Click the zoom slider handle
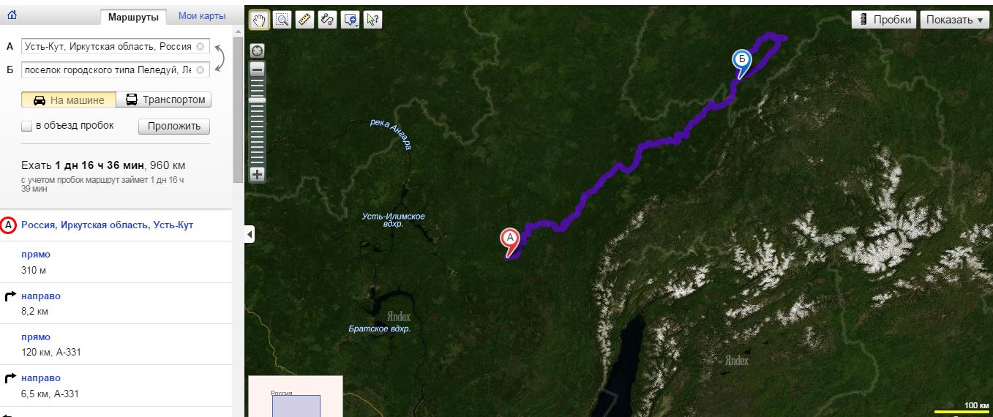 258,100
